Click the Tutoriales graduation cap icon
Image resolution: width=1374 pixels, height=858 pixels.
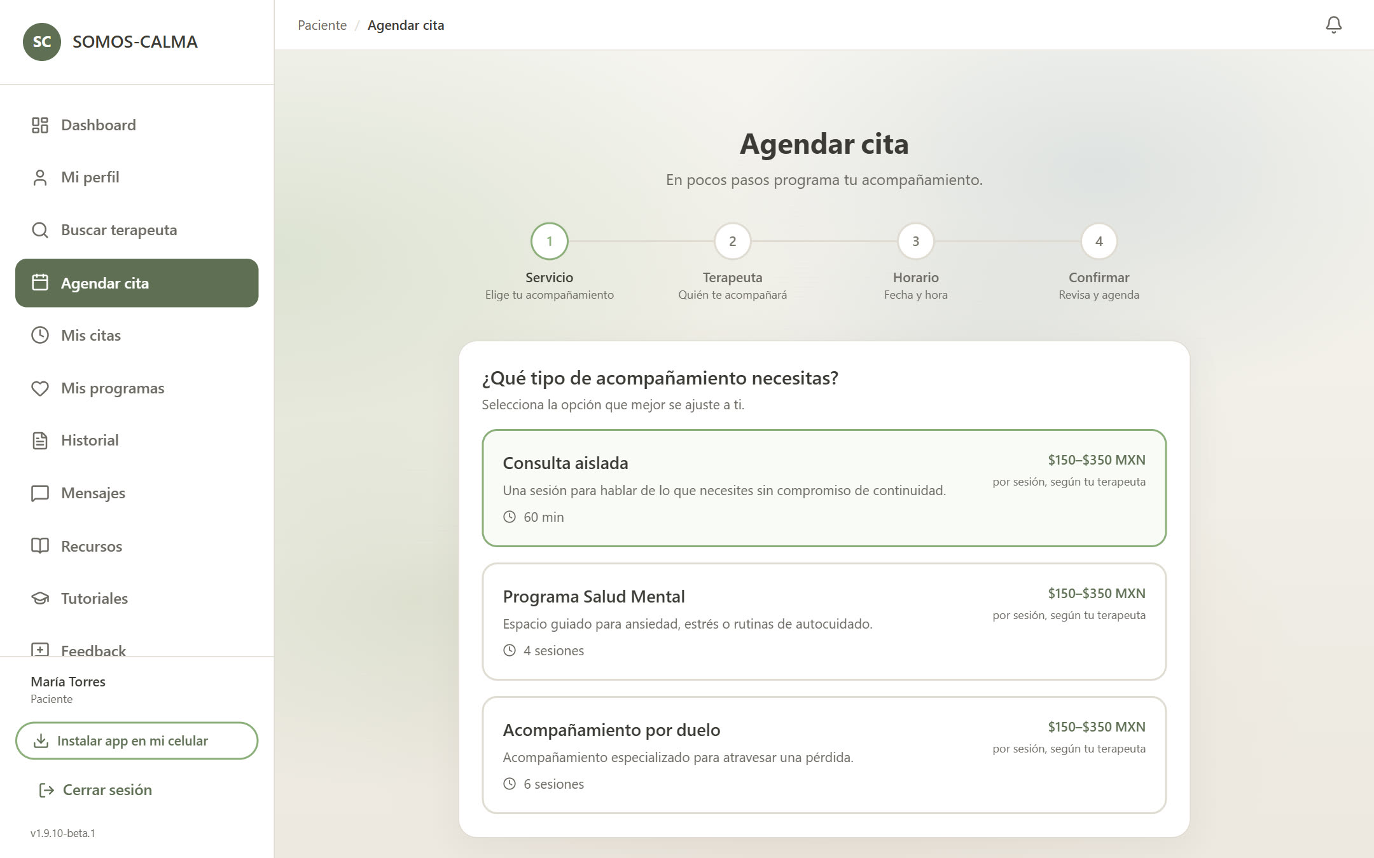[40, 598]
